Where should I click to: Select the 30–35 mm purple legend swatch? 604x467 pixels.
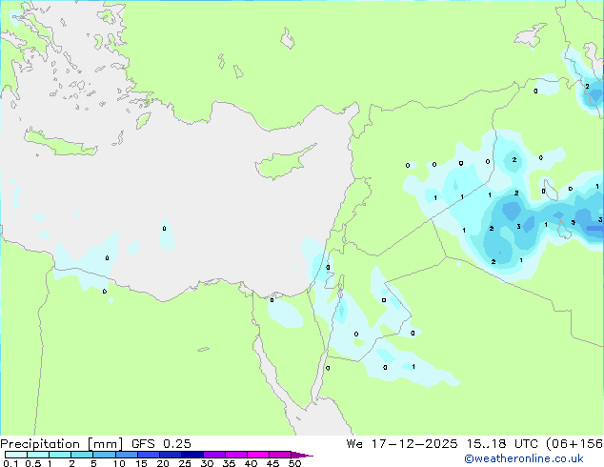(214, 455)
